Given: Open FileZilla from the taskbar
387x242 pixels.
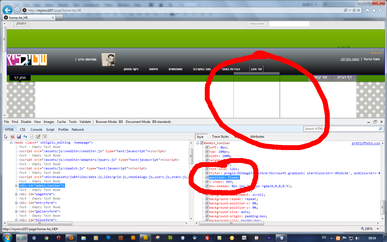Looking at the screenshot, I should coord(207,238).
